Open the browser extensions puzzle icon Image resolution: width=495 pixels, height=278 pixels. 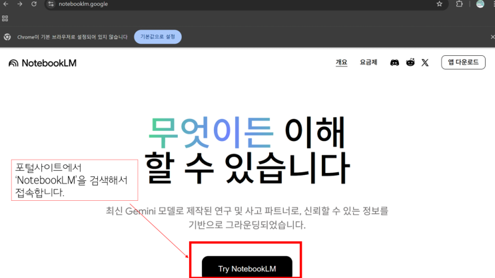[x=459, y=4]
